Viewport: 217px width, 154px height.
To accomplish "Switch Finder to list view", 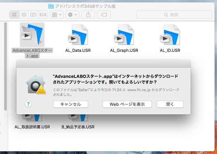I will 24,15.
